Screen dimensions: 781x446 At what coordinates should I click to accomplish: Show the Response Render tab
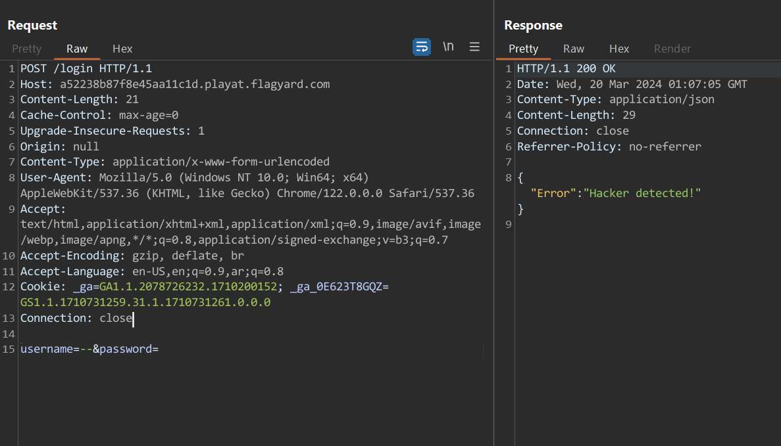click(x=672, y=49)
